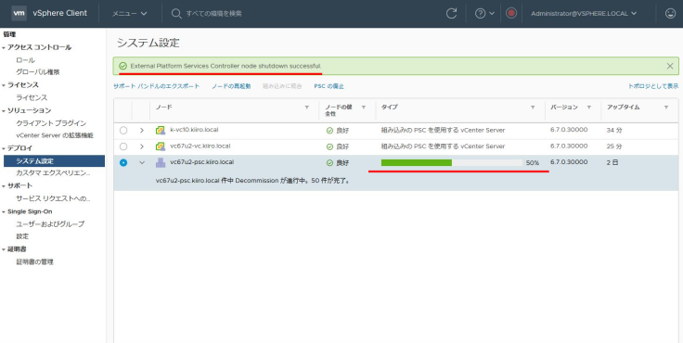Click green success check icon in banner
Screen dimensions: 683x343
pyautogui.click(x=122, y=66)
